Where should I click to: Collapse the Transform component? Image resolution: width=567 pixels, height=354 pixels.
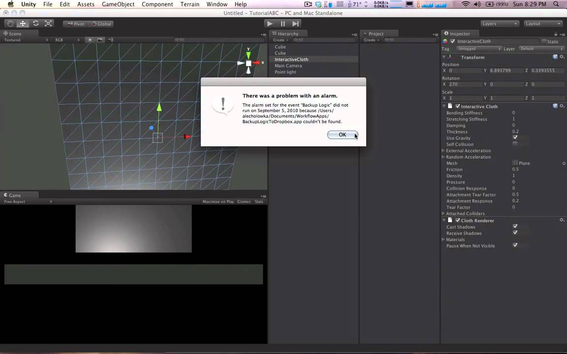point(443,57)
